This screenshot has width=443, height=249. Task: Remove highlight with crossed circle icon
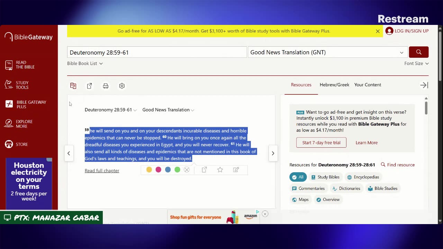pyautogui.click(x=187, y=170)
